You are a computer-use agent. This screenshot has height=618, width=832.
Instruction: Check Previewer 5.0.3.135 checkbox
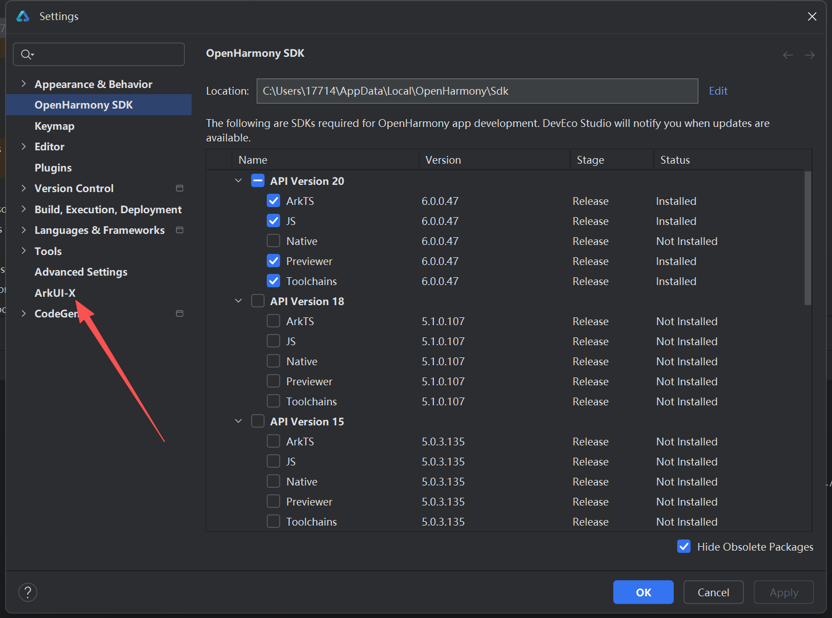click(x=273, y=502)
